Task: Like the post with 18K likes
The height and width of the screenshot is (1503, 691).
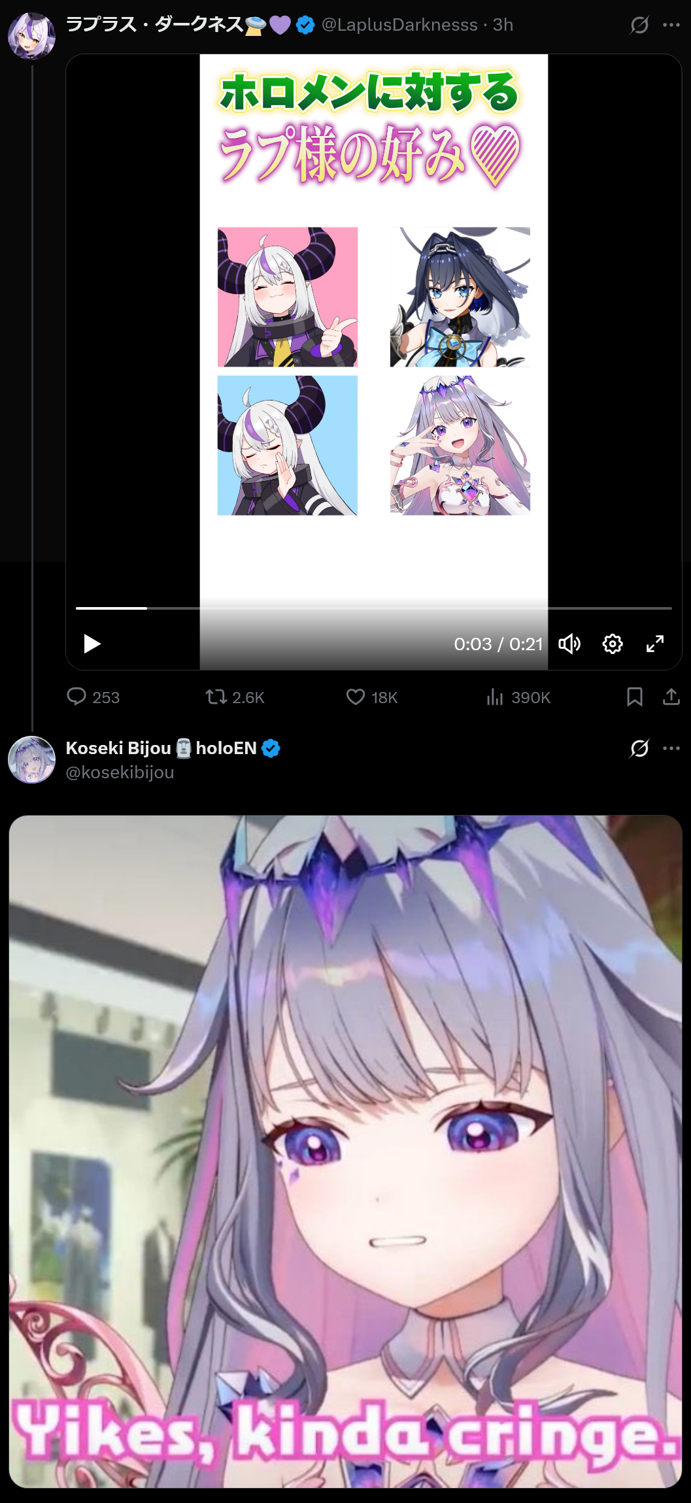Action: 372,697
